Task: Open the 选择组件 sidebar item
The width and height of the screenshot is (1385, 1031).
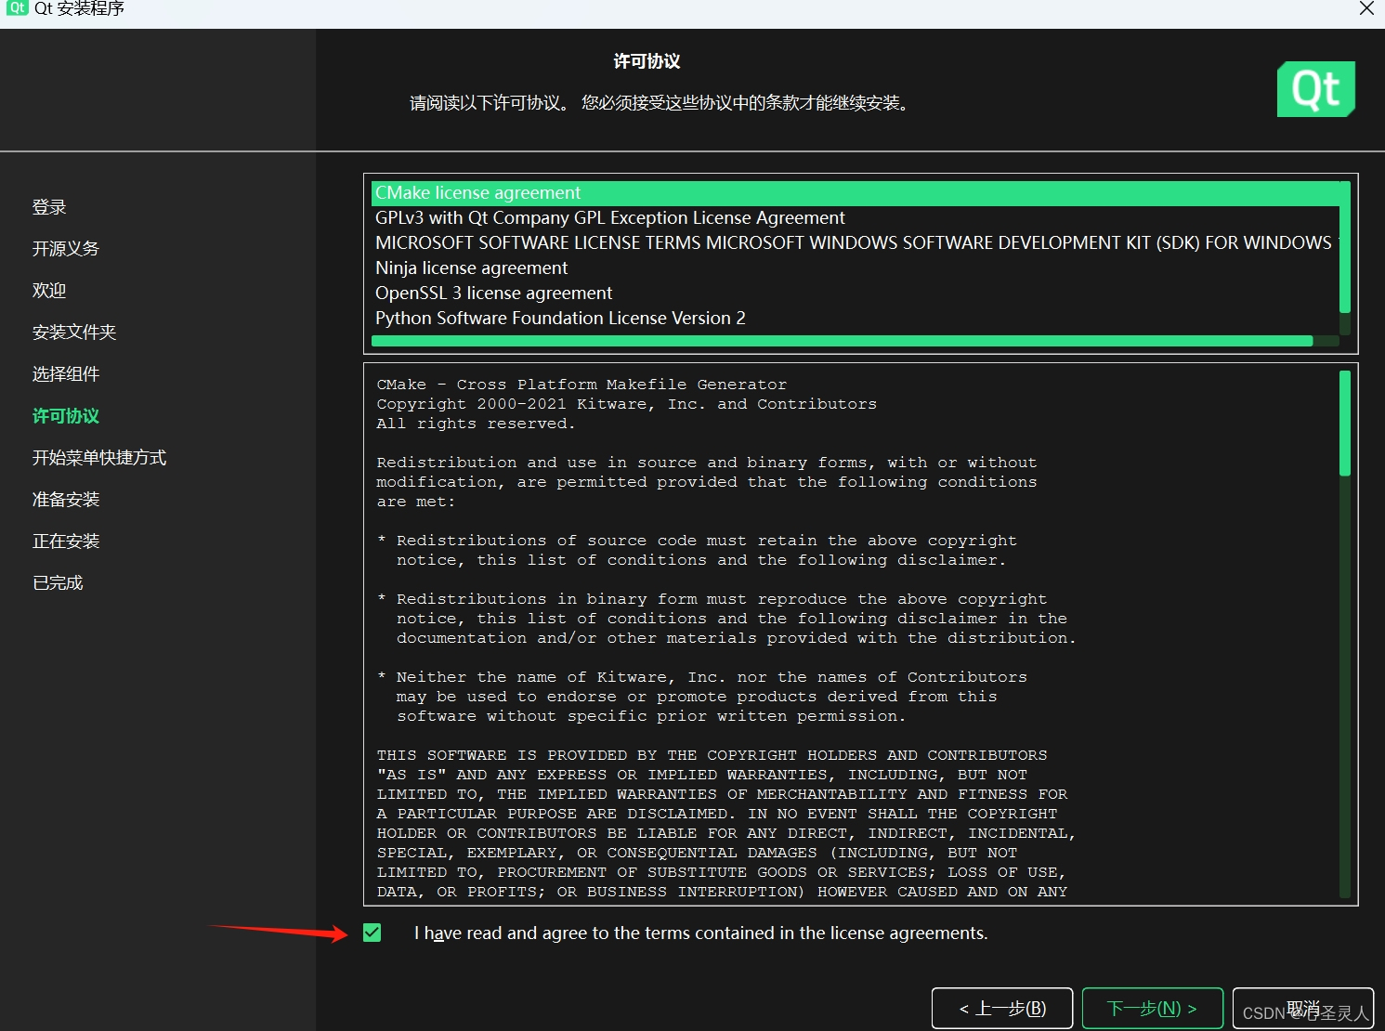Action: coord(65,373)
